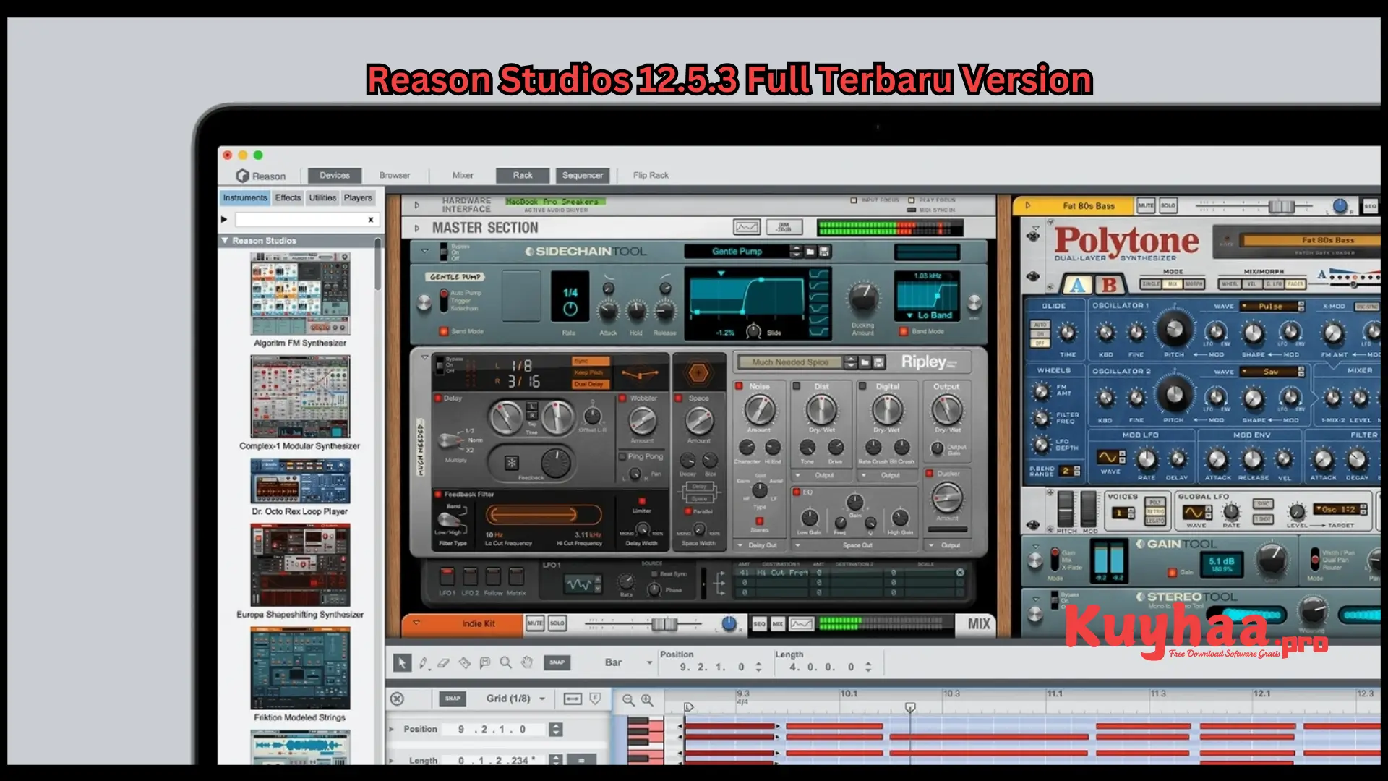
Task: Select the Razor tool in sequencer toolbar
Action: (x=464, y=662)
